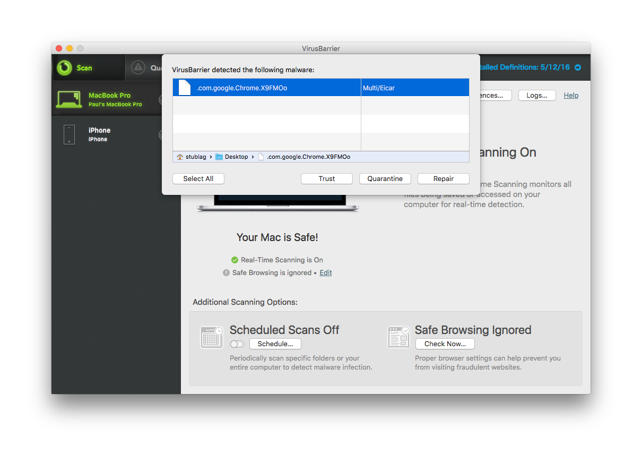
Task: Click the file icon in the malware row
Action: pos(184,88)
